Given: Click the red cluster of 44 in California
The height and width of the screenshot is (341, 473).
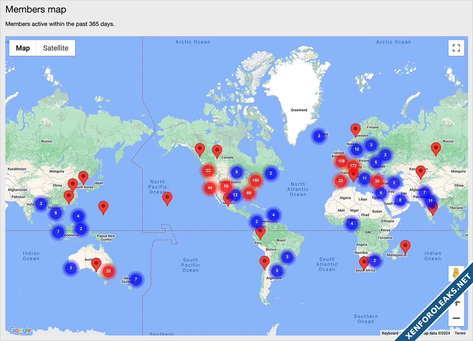Looking at the screenshot, I should [x=210, y=188].
